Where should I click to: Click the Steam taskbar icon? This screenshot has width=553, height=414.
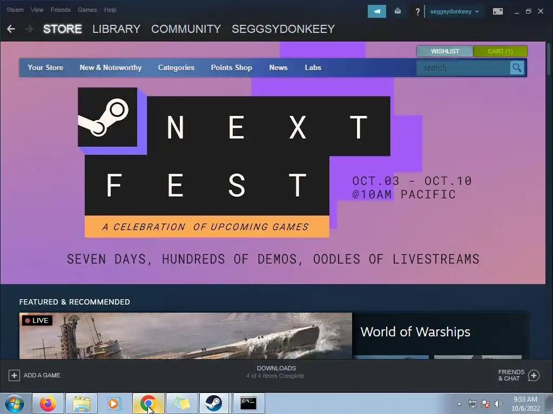pos(214,403)
